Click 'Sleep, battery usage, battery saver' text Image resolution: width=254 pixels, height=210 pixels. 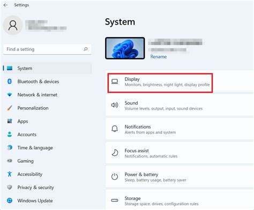[x=155, y=180]
